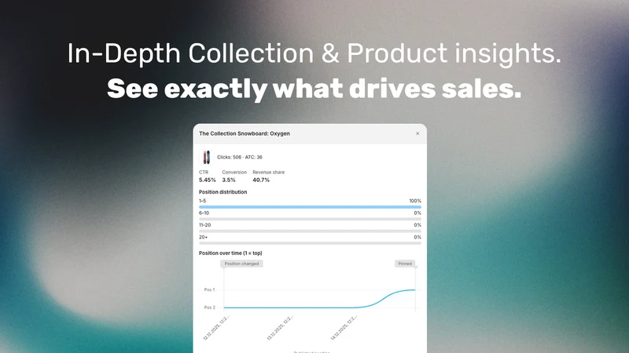Close the Collection Snowboard: Oxygen dialog
Image resolution: width=629 pixels, height=353 pixels.
(417, 133)
